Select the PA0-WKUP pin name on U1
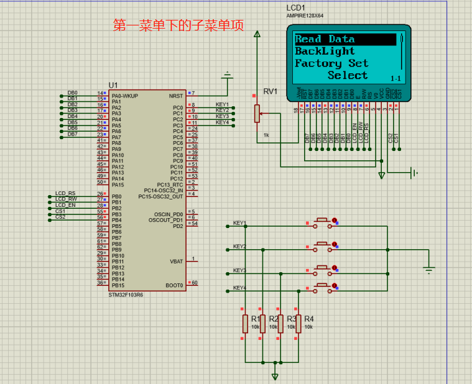 (125, 96)
